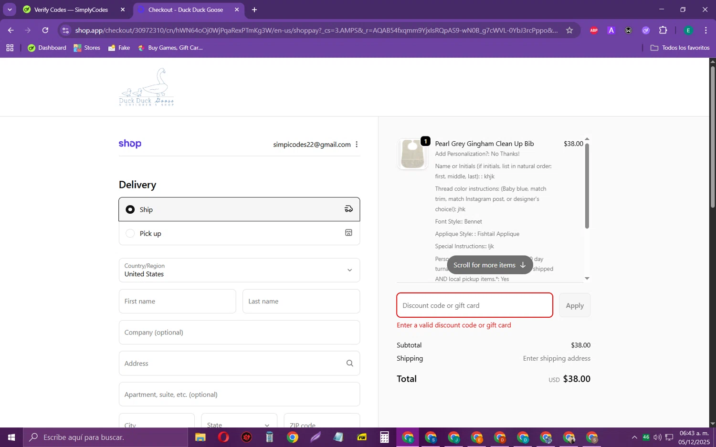Launch File Explorer from the taskbar
Image resolution: width=716 pixels, height=447 pixels.
point(200,437)
